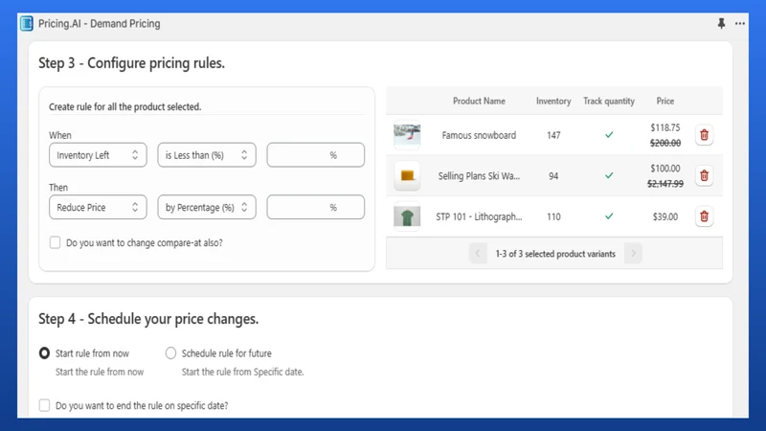
Task: Select Start rule from now option
Action: click(44, 352)
